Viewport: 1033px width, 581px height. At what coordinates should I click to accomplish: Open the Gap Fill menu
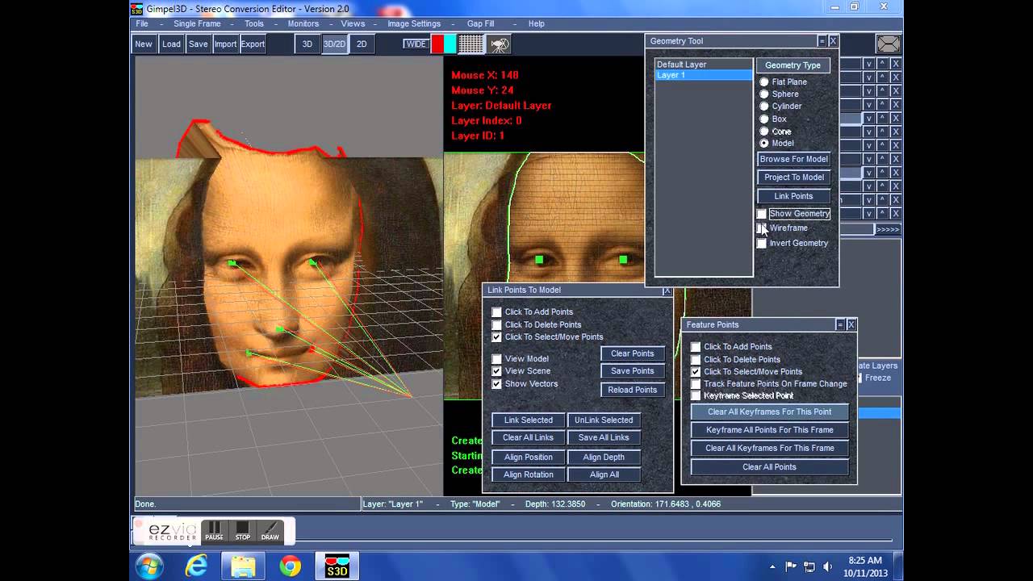[x=480, y=24]
